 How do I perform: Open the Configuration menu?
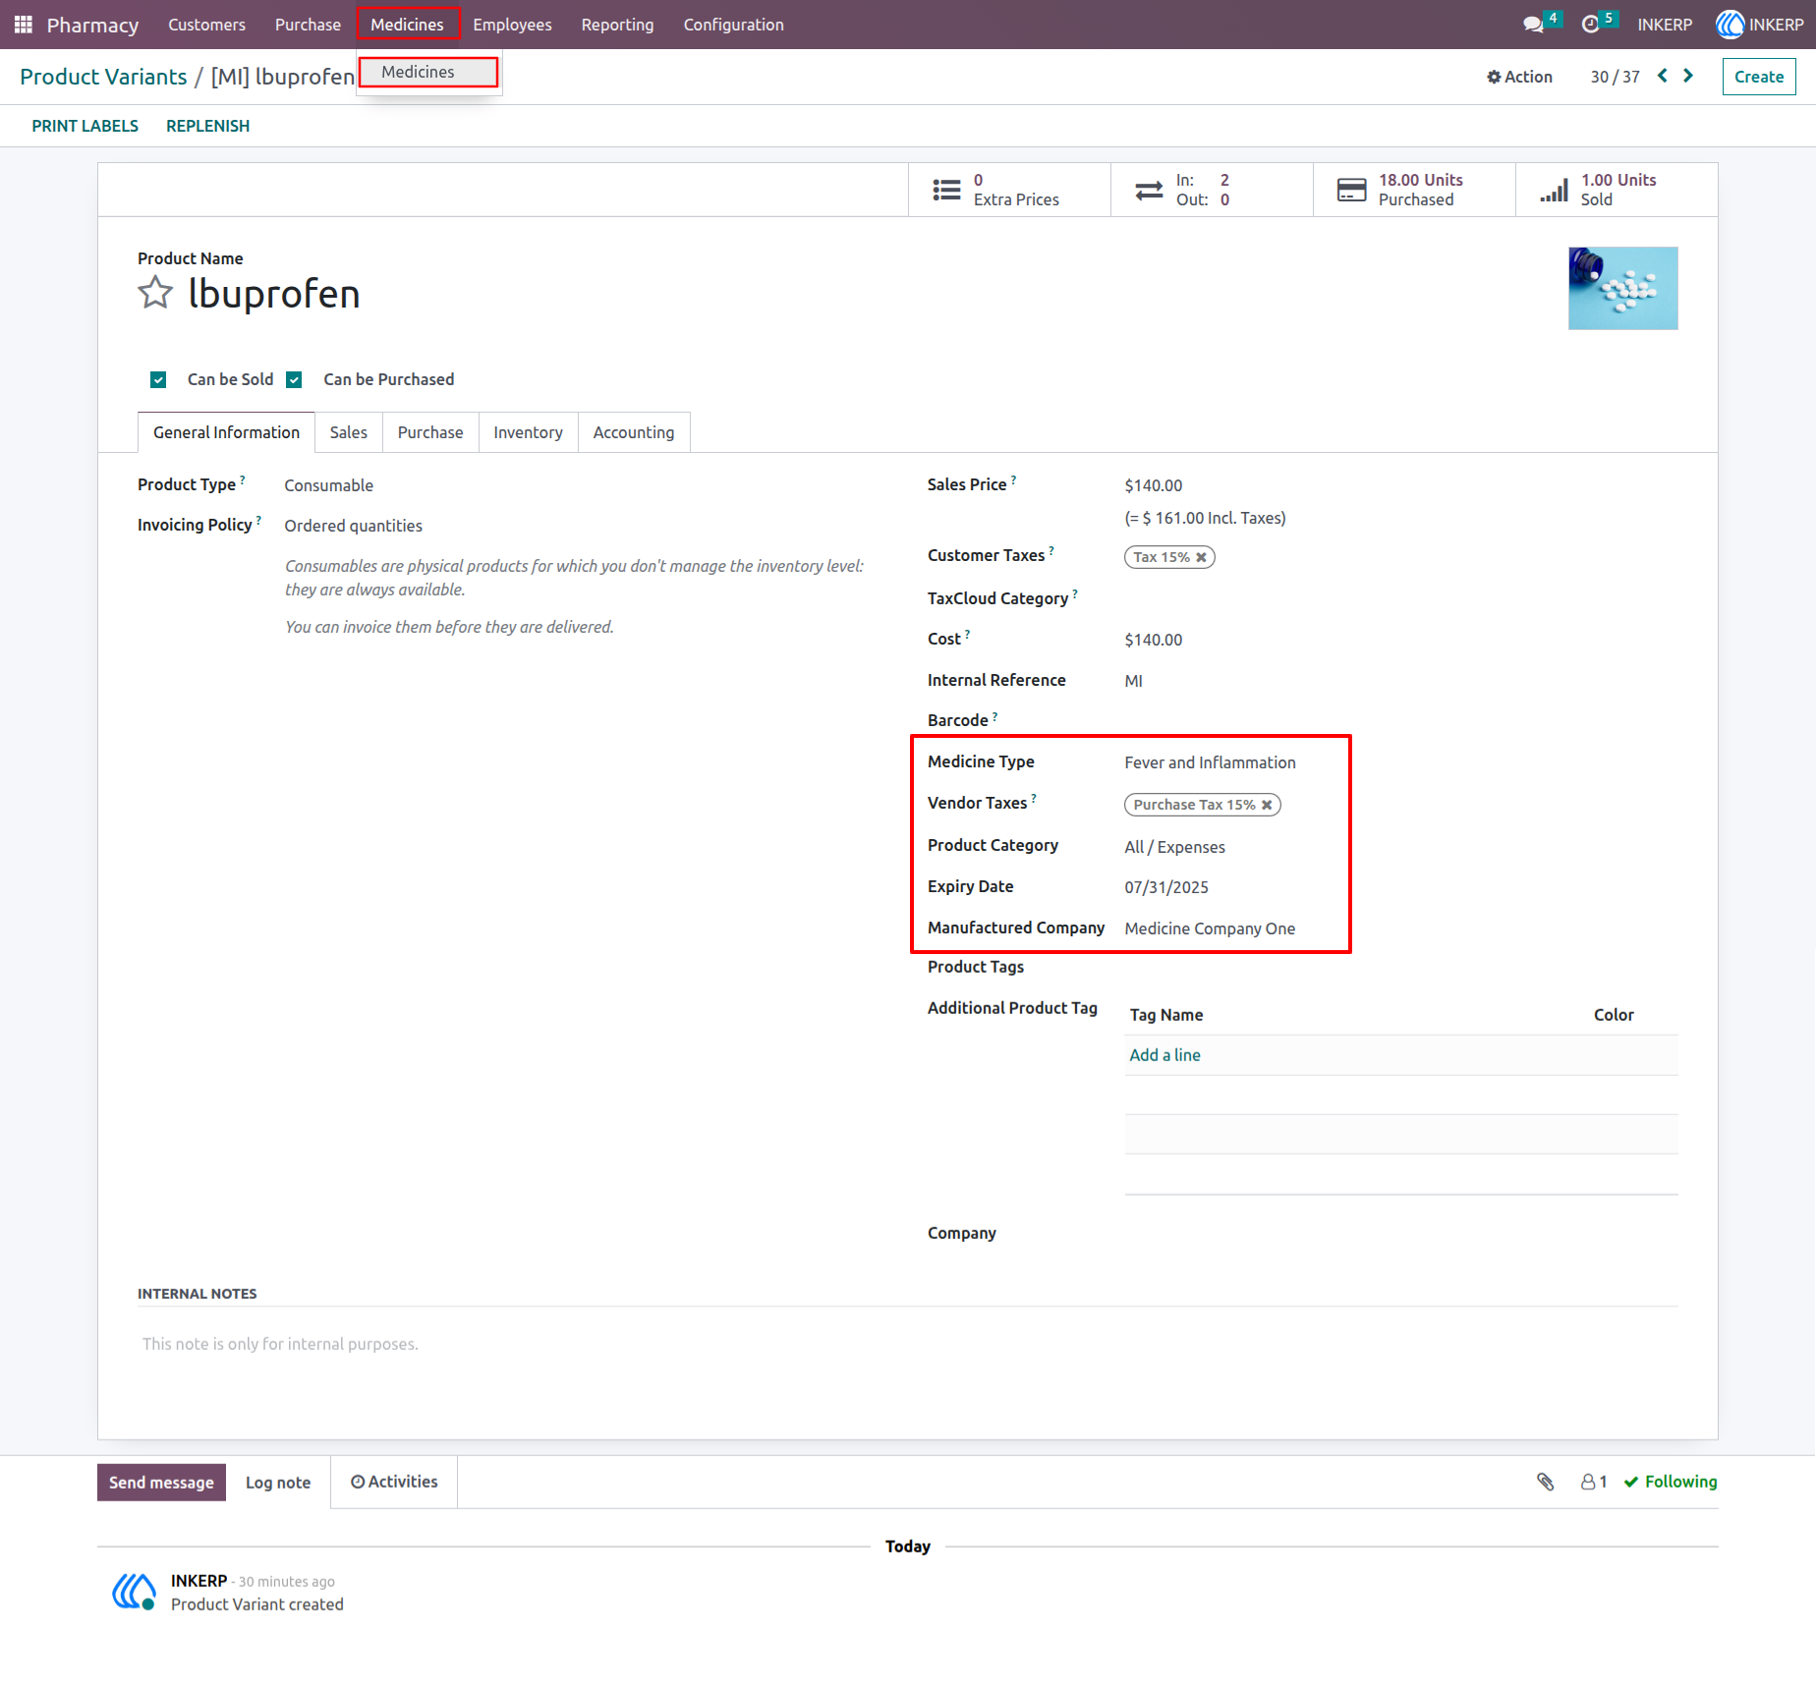(733, 25)
